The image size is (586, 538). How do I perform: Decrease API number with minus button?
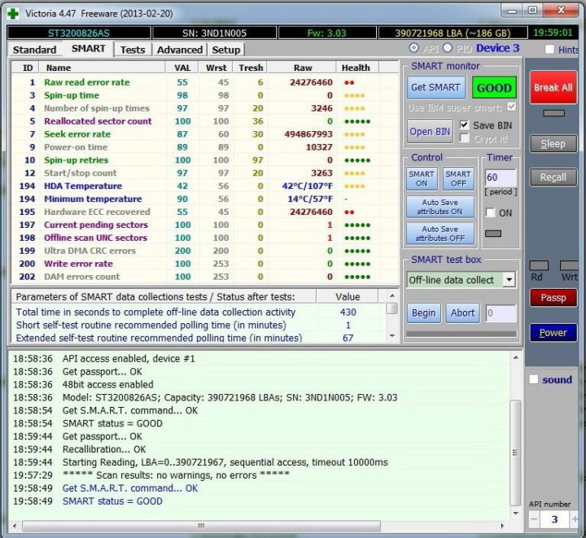[535, 519]
